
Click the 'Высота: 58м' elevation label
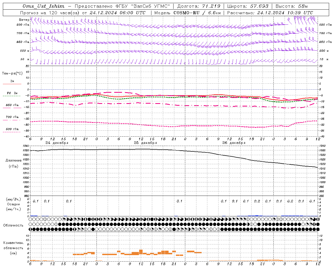pos(291,6)
